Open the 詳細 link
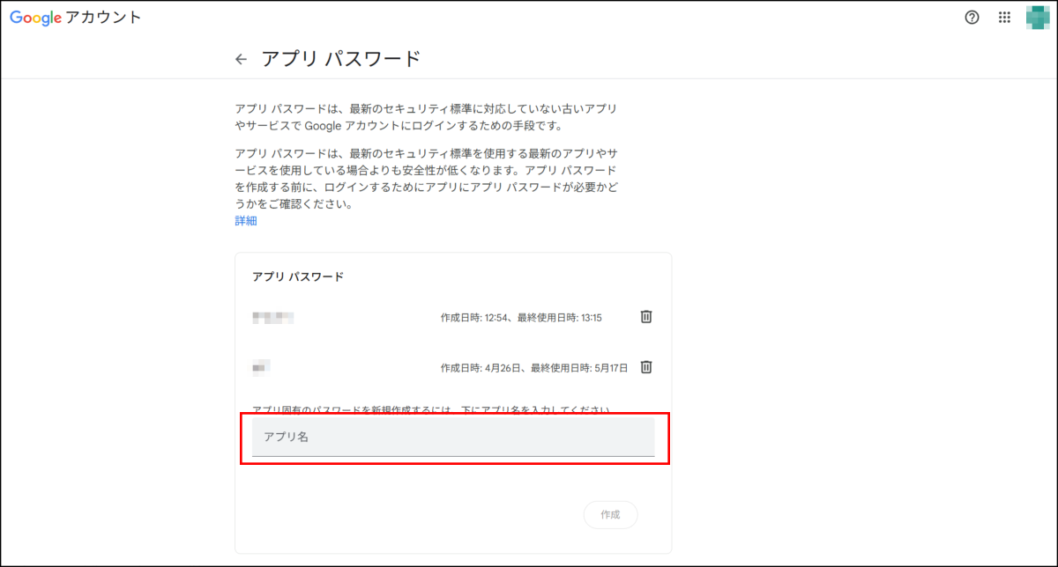1058x567 pixels. (x=246, y=221)
